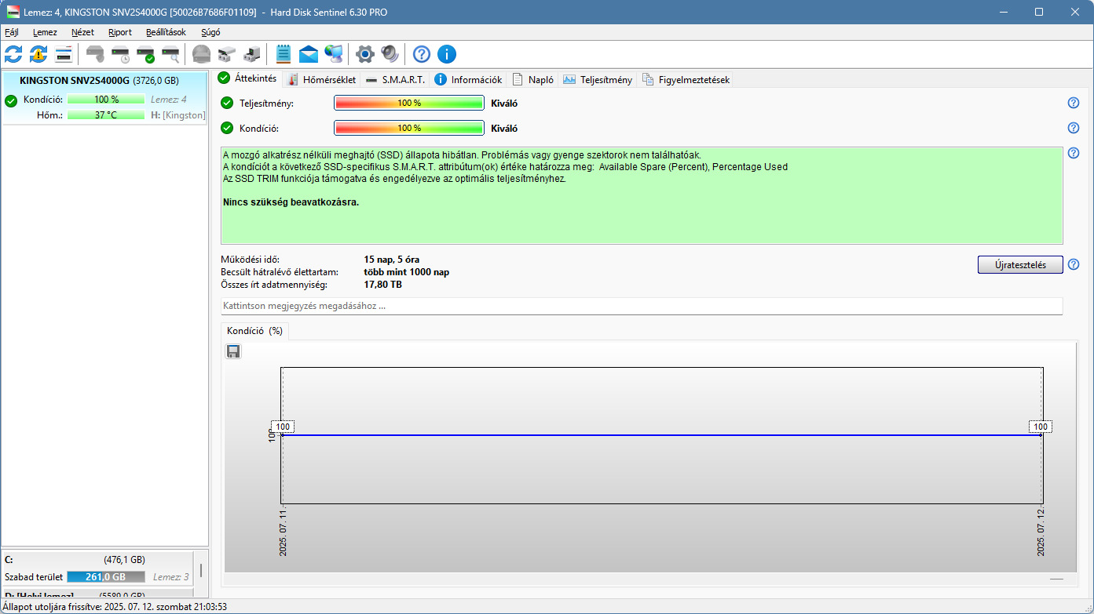Click help icon beside Kondíció bar row

click(1074, 128)
